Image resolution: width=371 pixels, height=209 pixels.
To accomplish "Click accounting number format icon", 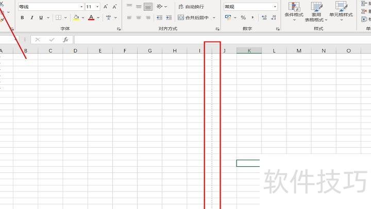I will (228, 18).
